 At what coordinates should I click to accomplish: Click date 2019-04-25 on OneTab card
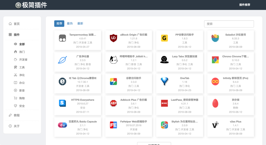tap(185, 90)
